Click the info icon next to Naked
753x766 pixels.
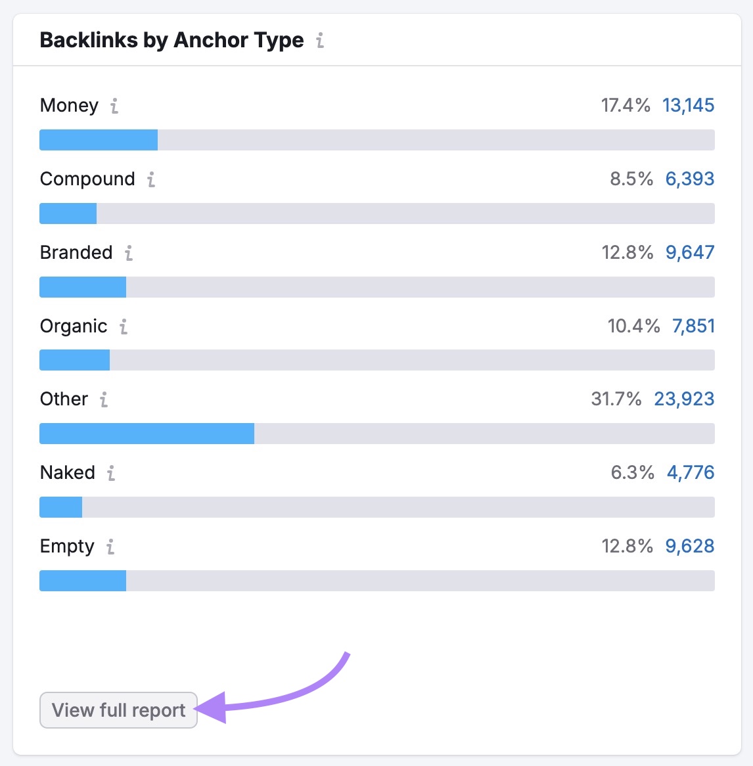click(x=112, y=473)
